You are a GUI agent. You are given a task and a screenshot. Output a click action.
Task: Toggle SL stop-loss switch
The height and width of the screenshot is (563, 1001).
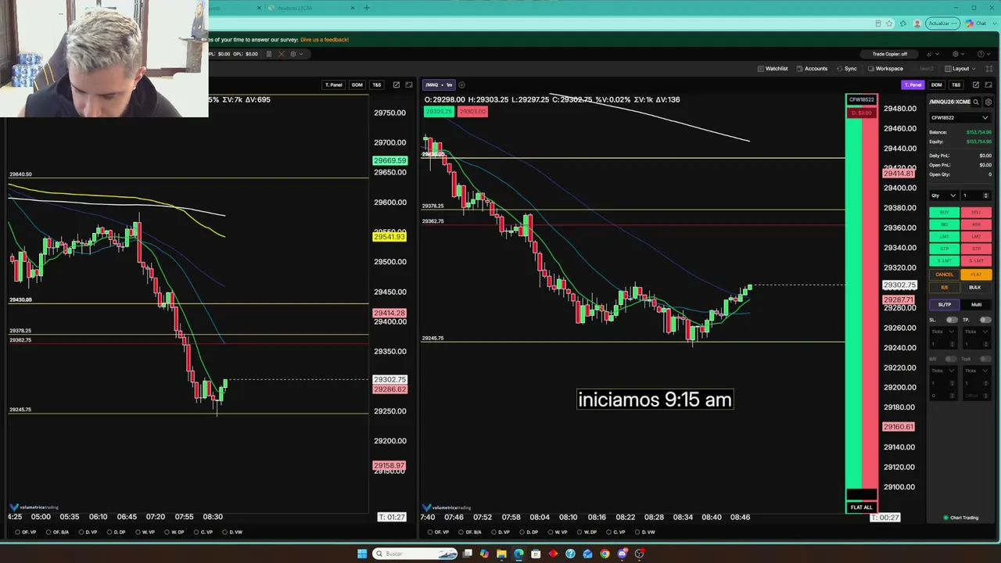952,320
